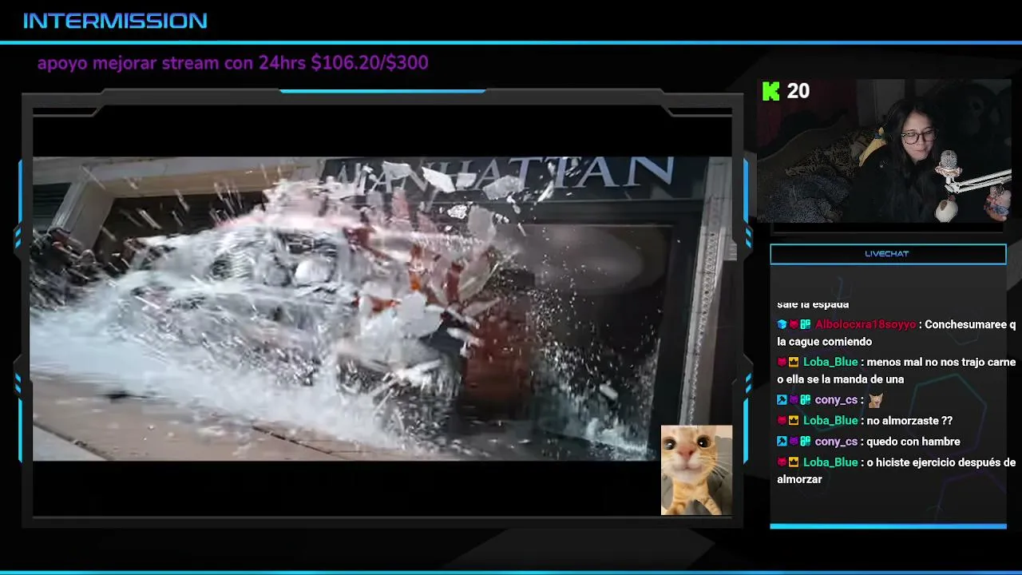This screenshot has height=575, width=1022.
Task: Click the 'INTERMISSION' title text
Action: click(x=115, y=21)
